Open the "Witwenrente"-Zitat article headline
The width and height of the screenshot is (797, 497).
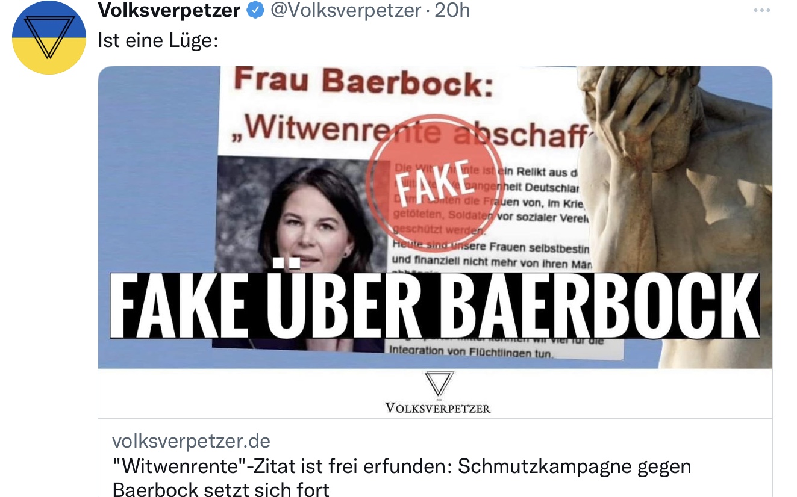tap(402, 477)
